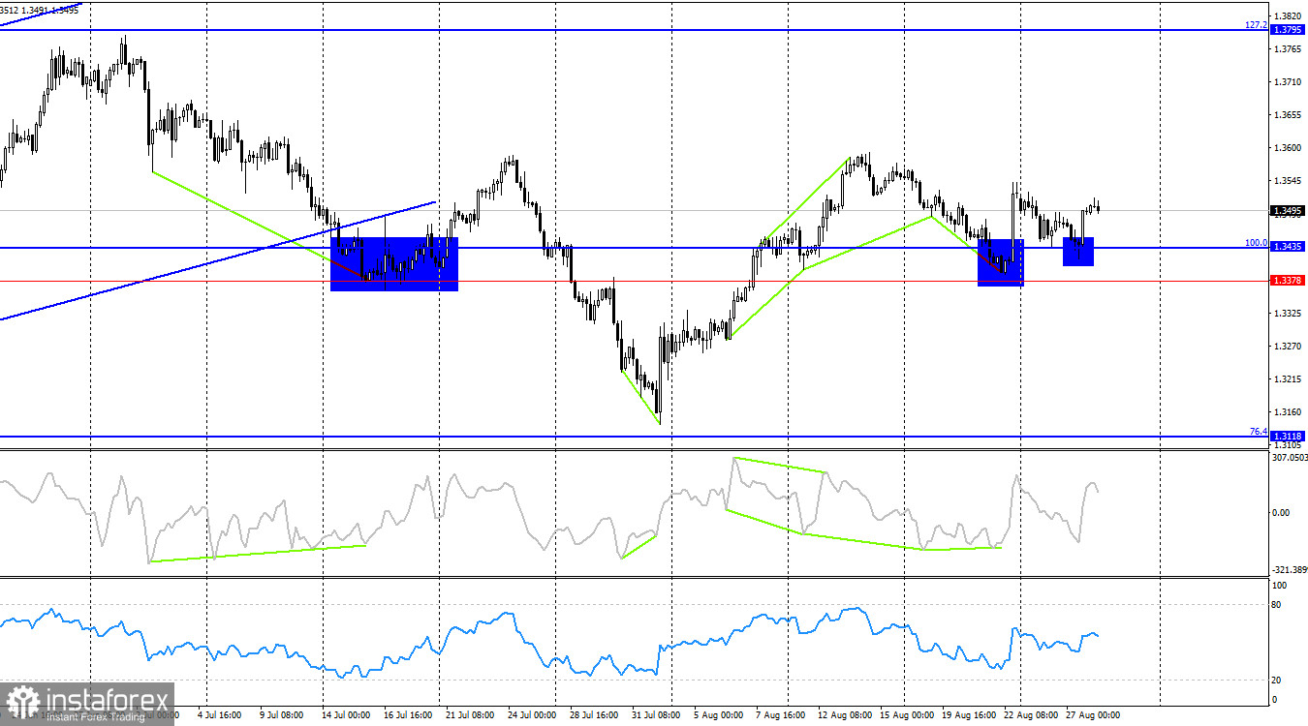1308x726 pixels.
Task: Select the 76.4 Fibonacci level label
Action: click(1259, 431)
